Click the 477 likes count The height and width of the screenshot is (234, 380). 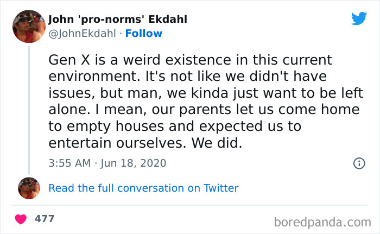[45, 219]
